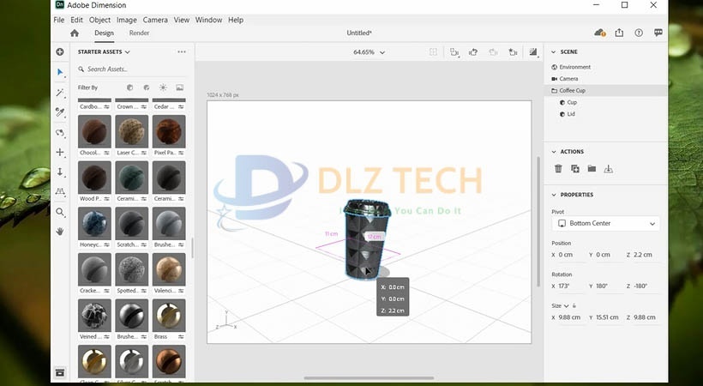Click the Frame Selection camera icon
This screenshot has height=386, width=703.
click(x=454, y=52)
